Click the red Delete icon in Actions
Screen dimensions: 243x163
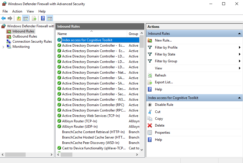[x=150, y=125]
